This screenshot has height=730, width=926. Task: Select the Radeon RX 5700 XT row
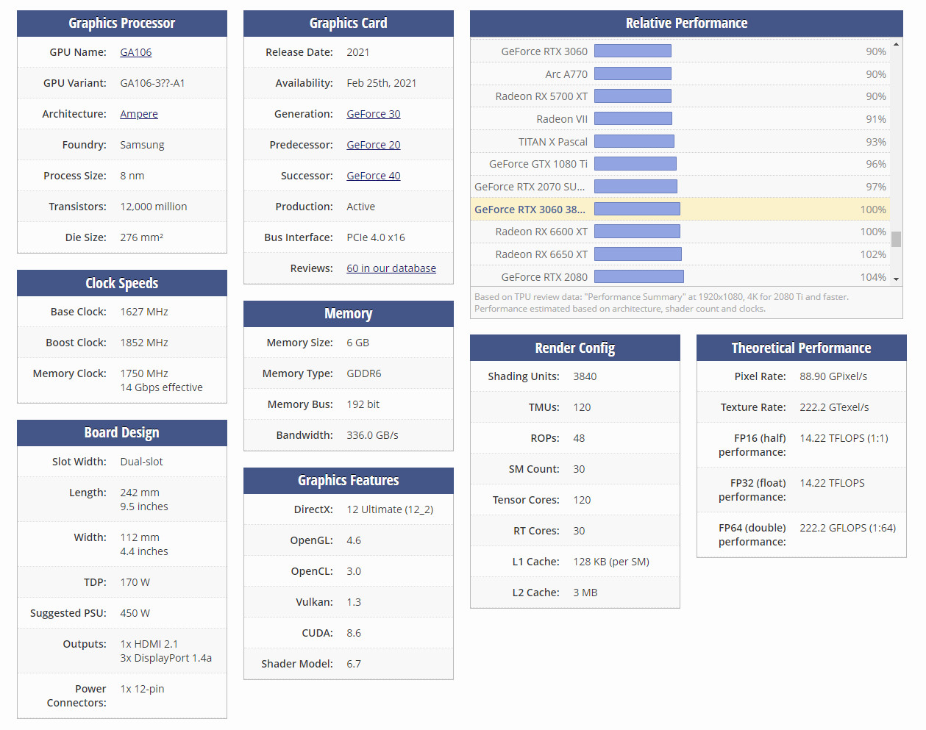[x=680, y=96]
